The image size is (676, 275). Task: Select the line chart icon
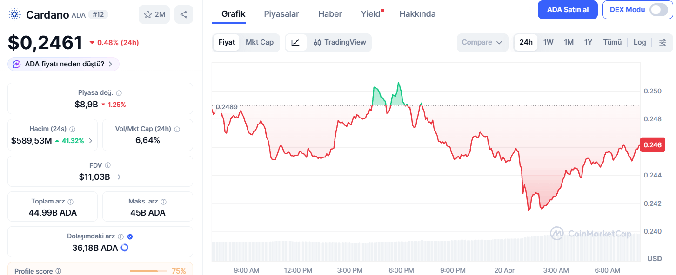[x=296, y=42]
